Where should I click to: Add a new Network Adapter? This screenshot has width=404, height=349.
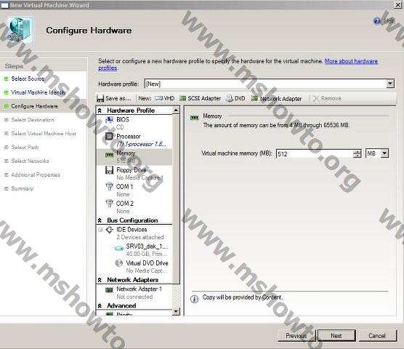coord(276,98)
